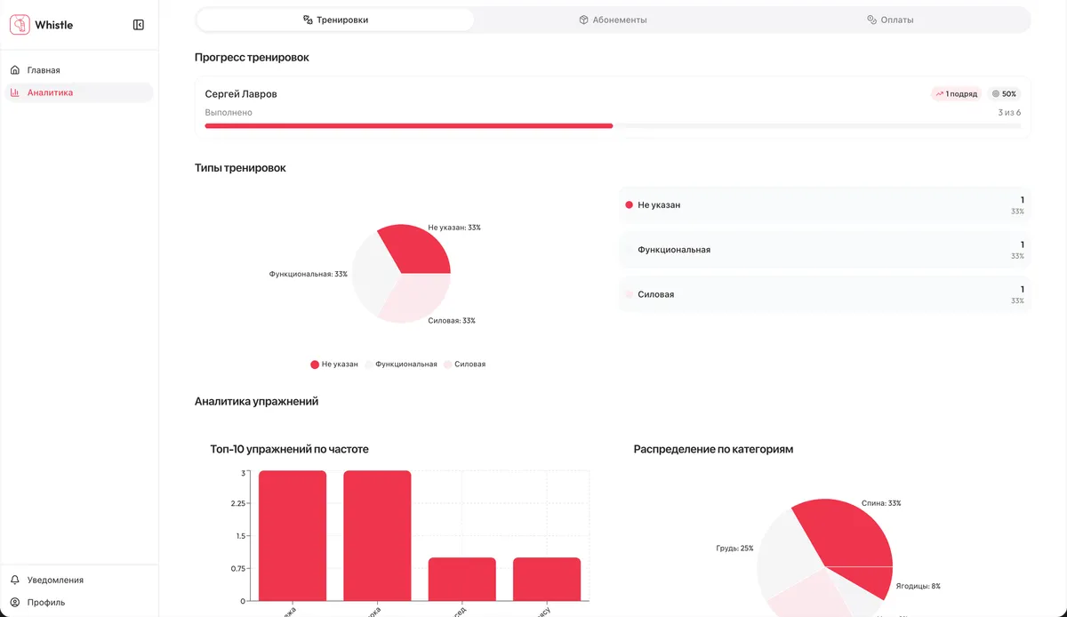Click the 50% completion badge
The height and width of the screenshot is (617, 1067).
tap(1004, 94)
